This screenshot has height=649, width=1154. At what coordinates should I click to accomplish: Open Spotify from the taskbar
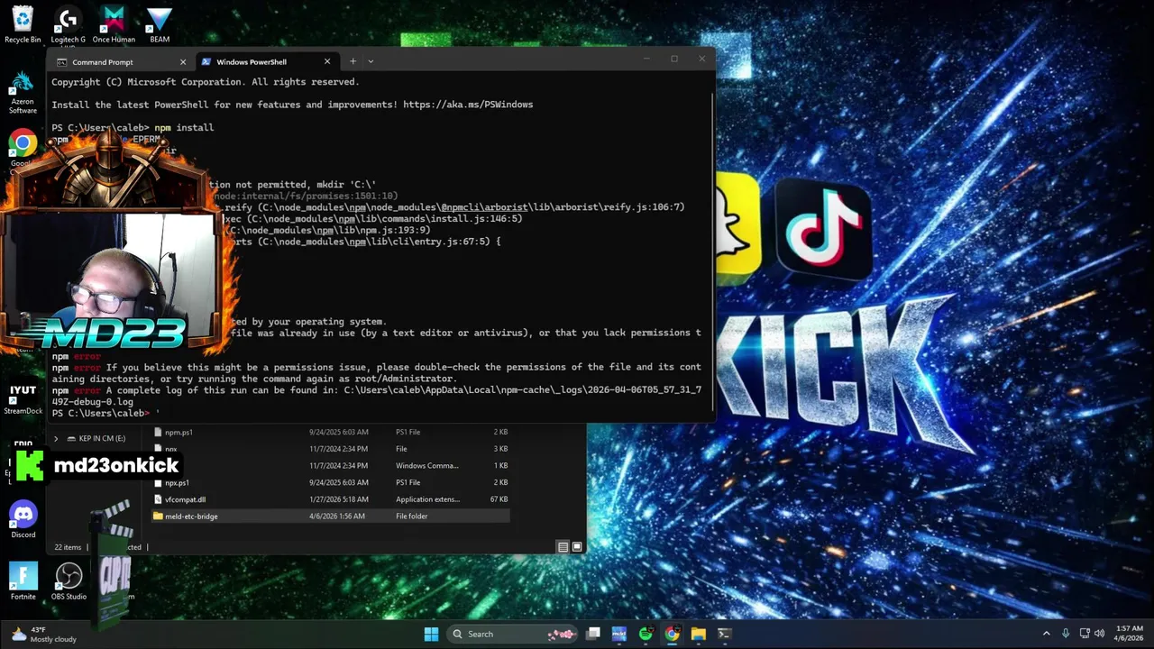point(646,634)
